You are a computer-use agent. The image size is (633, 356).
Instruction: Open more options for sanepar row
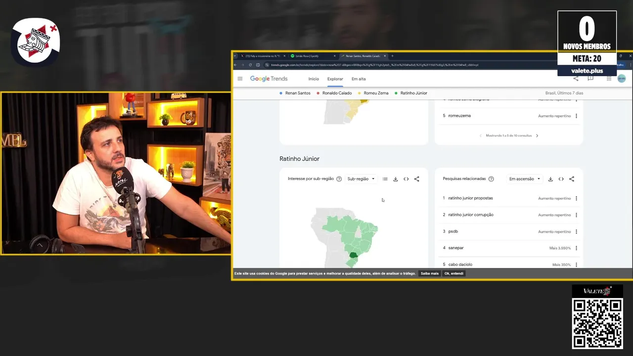(576, 248)
